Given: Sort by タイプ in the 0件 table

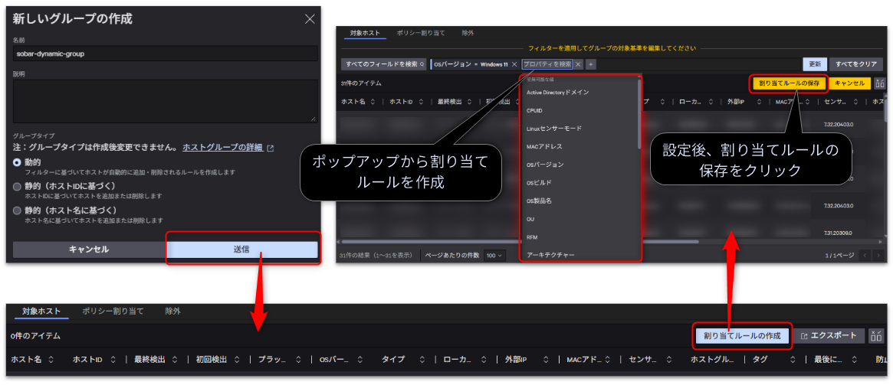Looking at the screenshot, I should [x=422, y=360].
